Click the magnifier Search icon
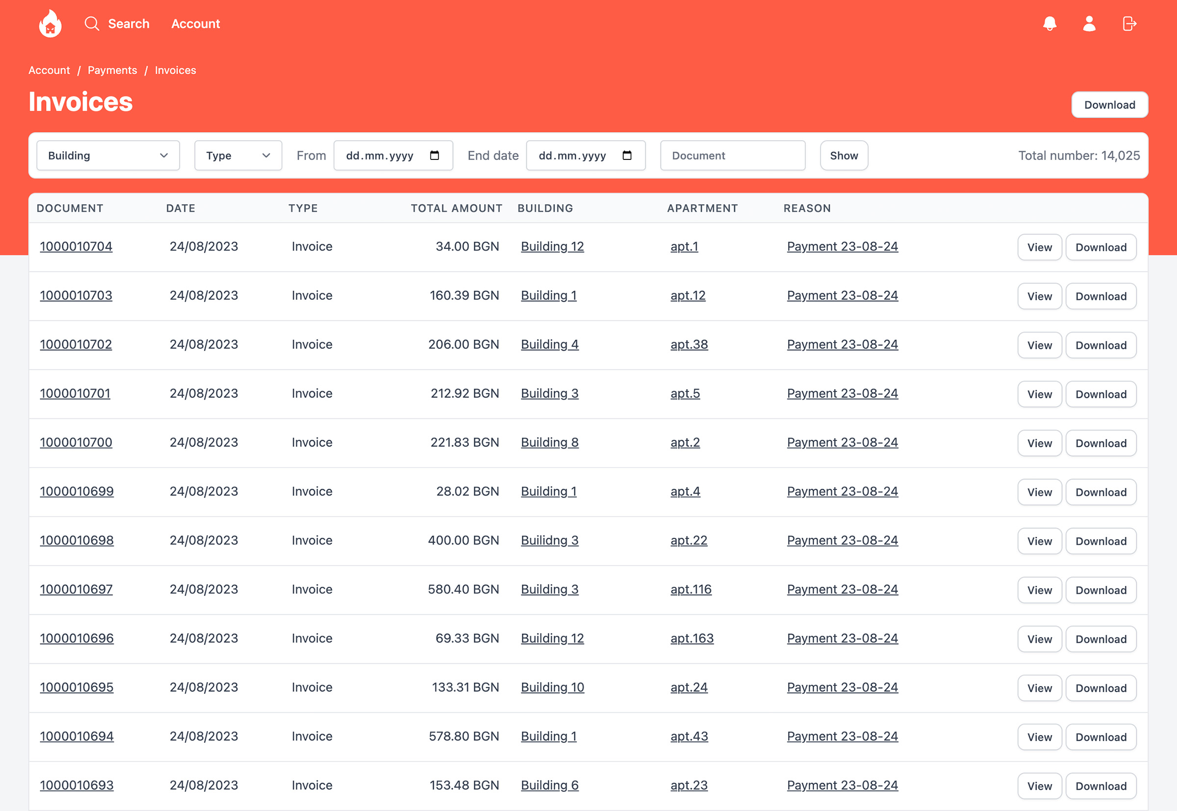The width and height of the screenshot is (1177, 811). (91, 24)
